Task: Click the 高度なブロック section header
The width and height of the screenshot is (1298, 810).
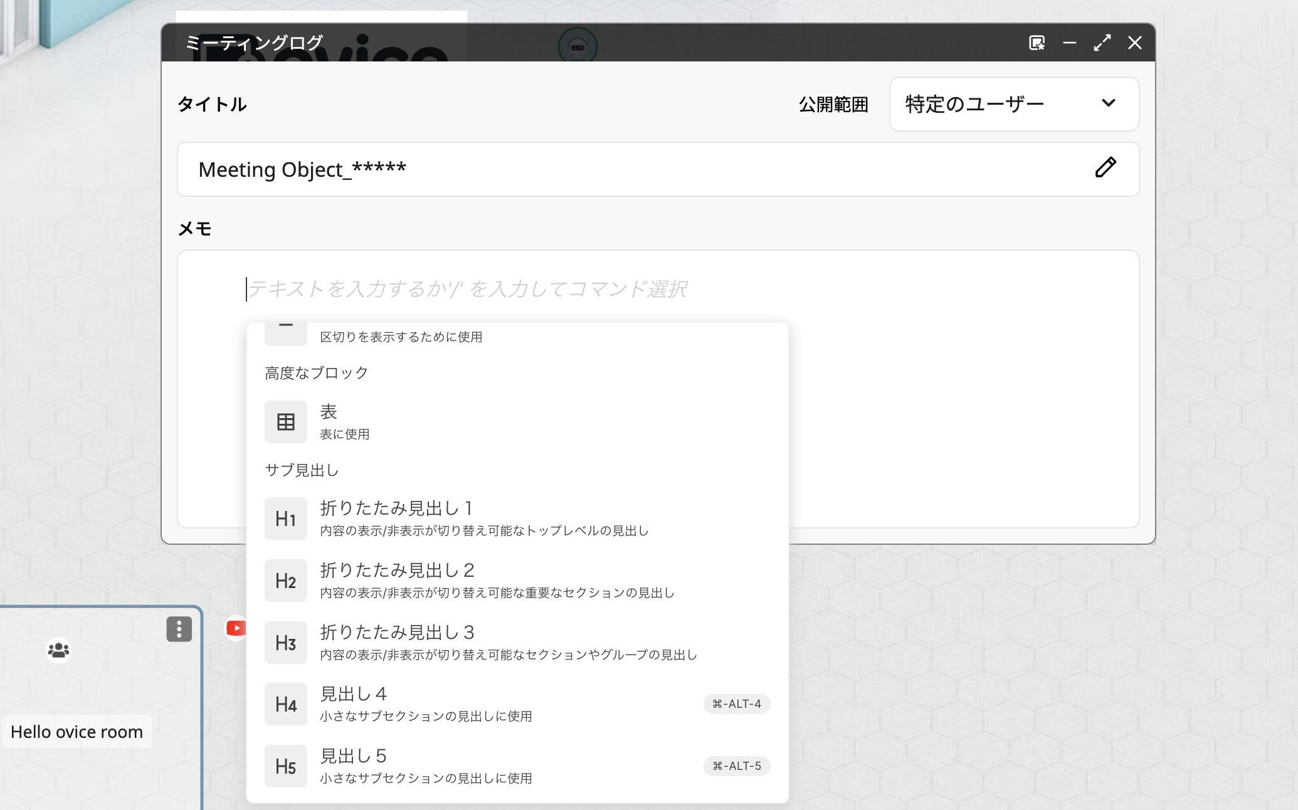Action: [316, 373]
